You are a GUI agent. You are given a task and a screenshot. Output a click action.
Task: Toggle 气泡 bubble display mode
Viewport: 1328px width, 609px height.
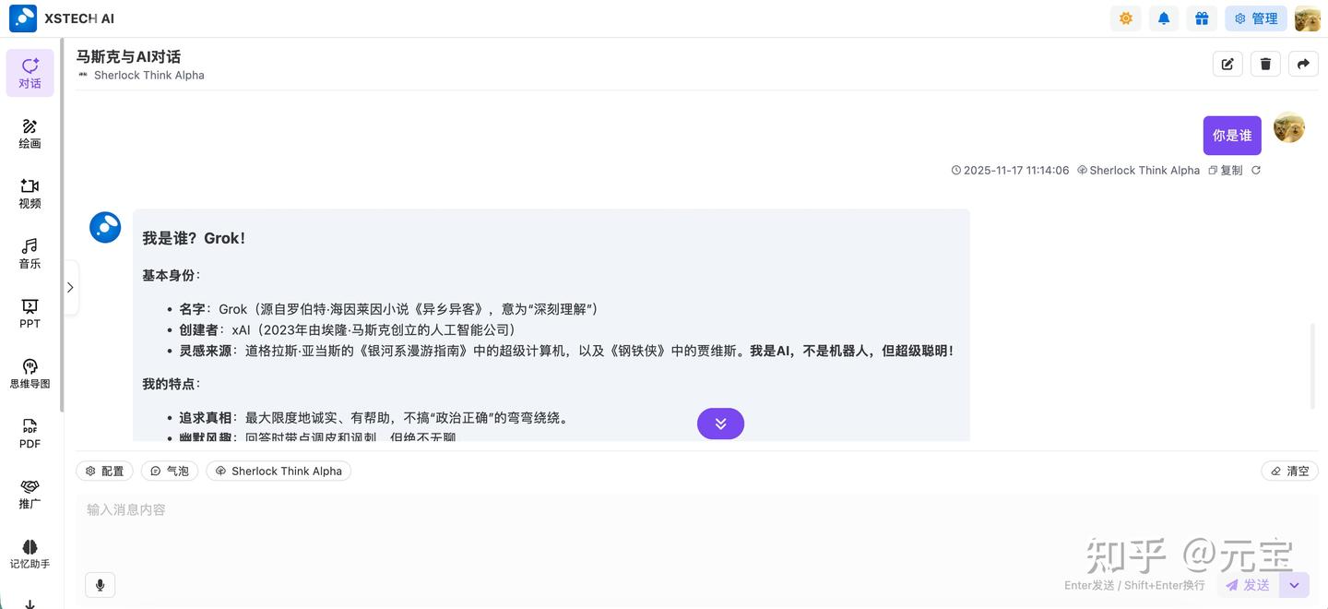[x=170, y=471]
